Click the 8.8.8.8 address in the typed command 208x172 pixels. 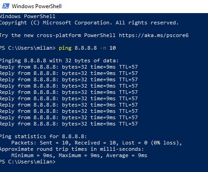click(86, 48)
